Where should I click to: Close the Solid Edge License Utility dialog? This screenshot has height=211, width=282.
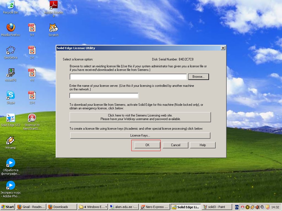click(223, 48)
